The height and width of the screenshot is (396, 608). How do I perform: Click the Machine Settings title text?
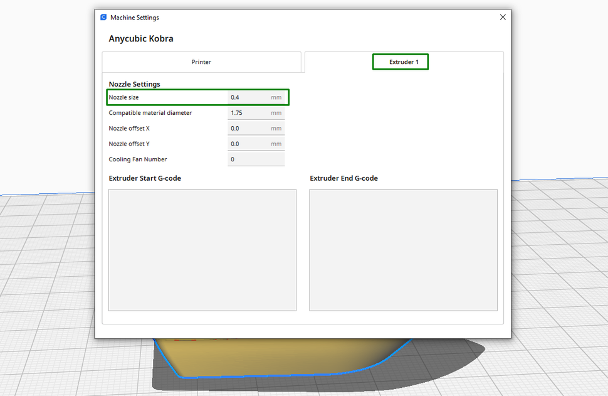pyautogui.click(x=134, y=17)
